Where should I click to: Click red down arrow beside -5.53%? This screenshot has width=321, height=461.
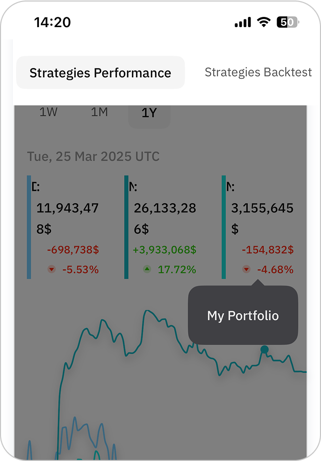52,269
